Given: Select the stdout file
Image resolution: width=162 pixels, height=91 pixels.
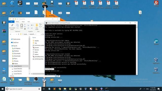Looking at the screenshot, I should pos(36,54).
